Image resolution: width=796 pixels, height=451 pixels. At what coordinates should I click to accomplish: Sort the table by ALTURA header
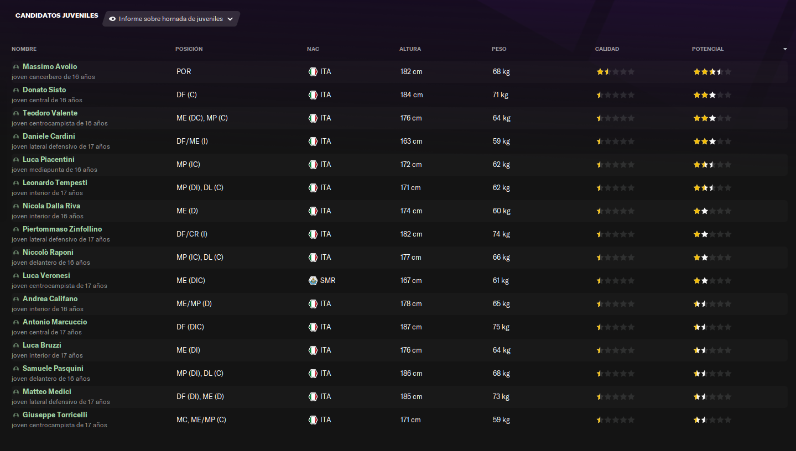click(x=410, y=49)
